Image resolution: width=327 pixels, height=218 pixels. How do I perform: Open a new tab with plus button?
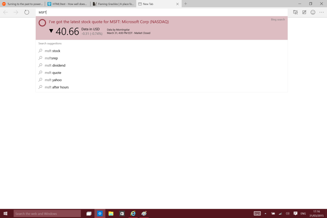(186, 4)
